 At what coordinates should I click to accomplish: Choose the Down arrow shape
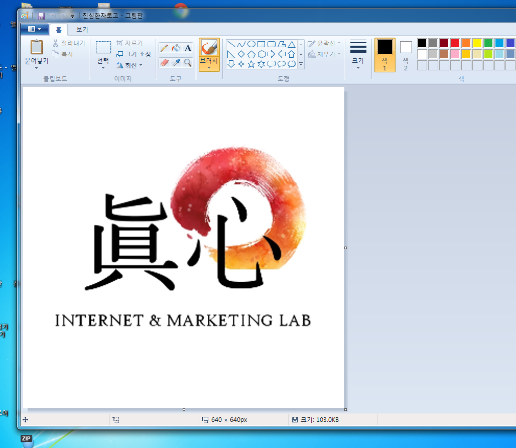[231, 64]
